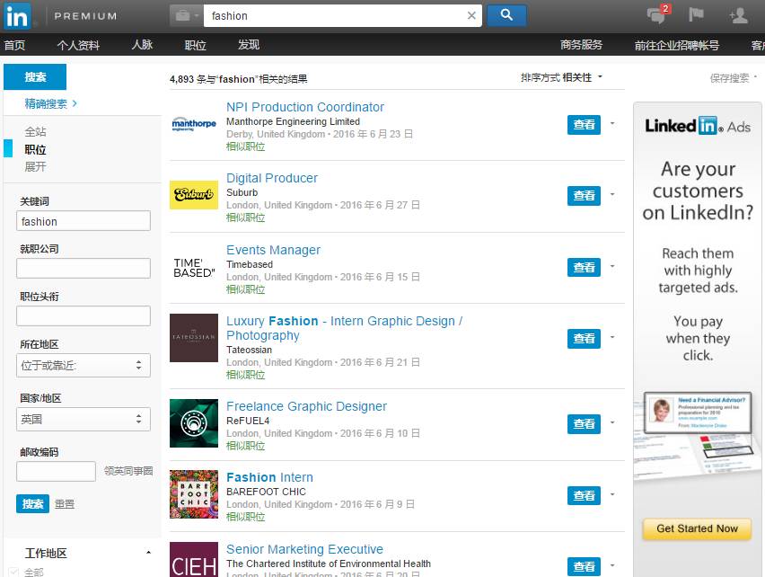Go to 前往企业招聘帐号
Image resolution: width=765 pixels, height=577 pixels.
coord(677,46)
